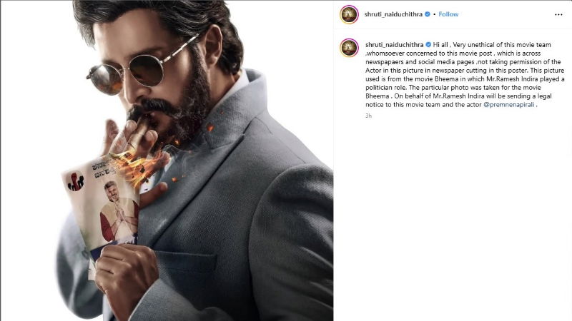Click the 3h post timestamp
The width and height of the screenshot is (572, 321).
click(368, 116)
